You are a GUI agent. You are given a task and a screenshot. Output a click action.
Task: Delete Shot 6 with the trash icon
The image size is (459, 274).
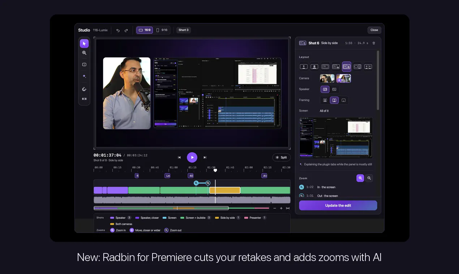point(374,43)
